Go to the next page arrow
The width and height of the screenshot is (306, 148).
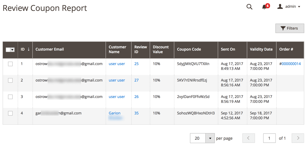298,138
